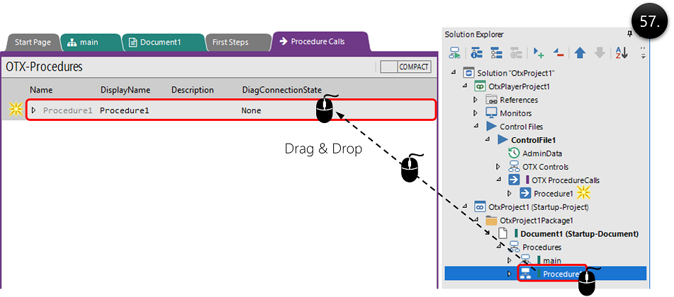The height and width of the screenshot is (297, 674).
Task: Expand the Procedure1 row in OTX-Procedures
Action: (x=33, y=111)
